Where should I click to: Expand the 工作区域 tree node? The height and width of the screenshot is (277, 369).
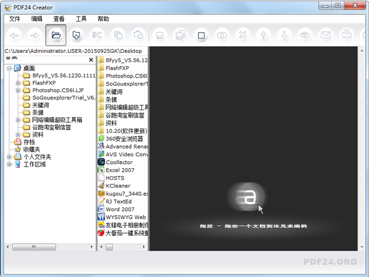[9, 164]
